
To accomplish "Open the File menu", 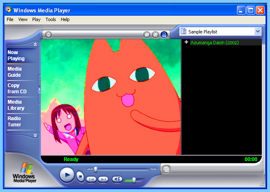I will point(10,19).
